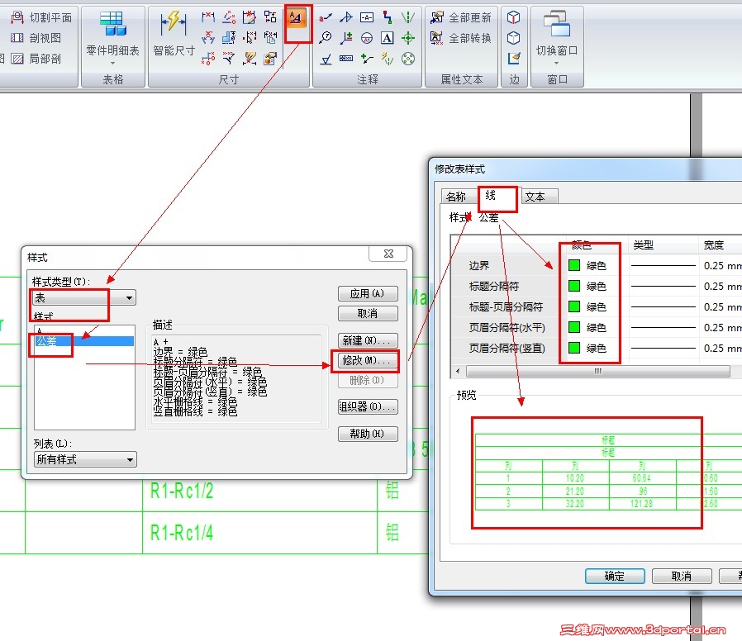Click the left scroll arrow of line table
This screenshot has height=641, width=742.
458,372
